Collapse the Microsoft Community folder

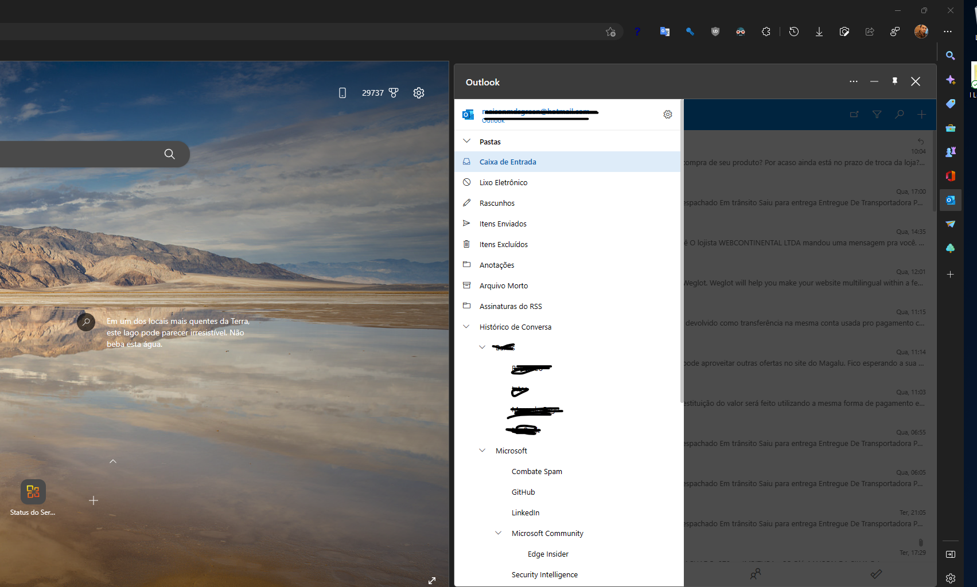click(498, 533)
